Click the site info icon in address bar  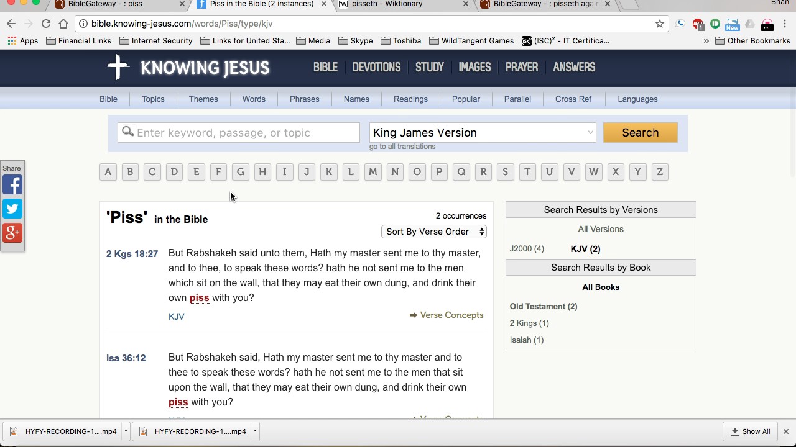[x=83, y=24]
